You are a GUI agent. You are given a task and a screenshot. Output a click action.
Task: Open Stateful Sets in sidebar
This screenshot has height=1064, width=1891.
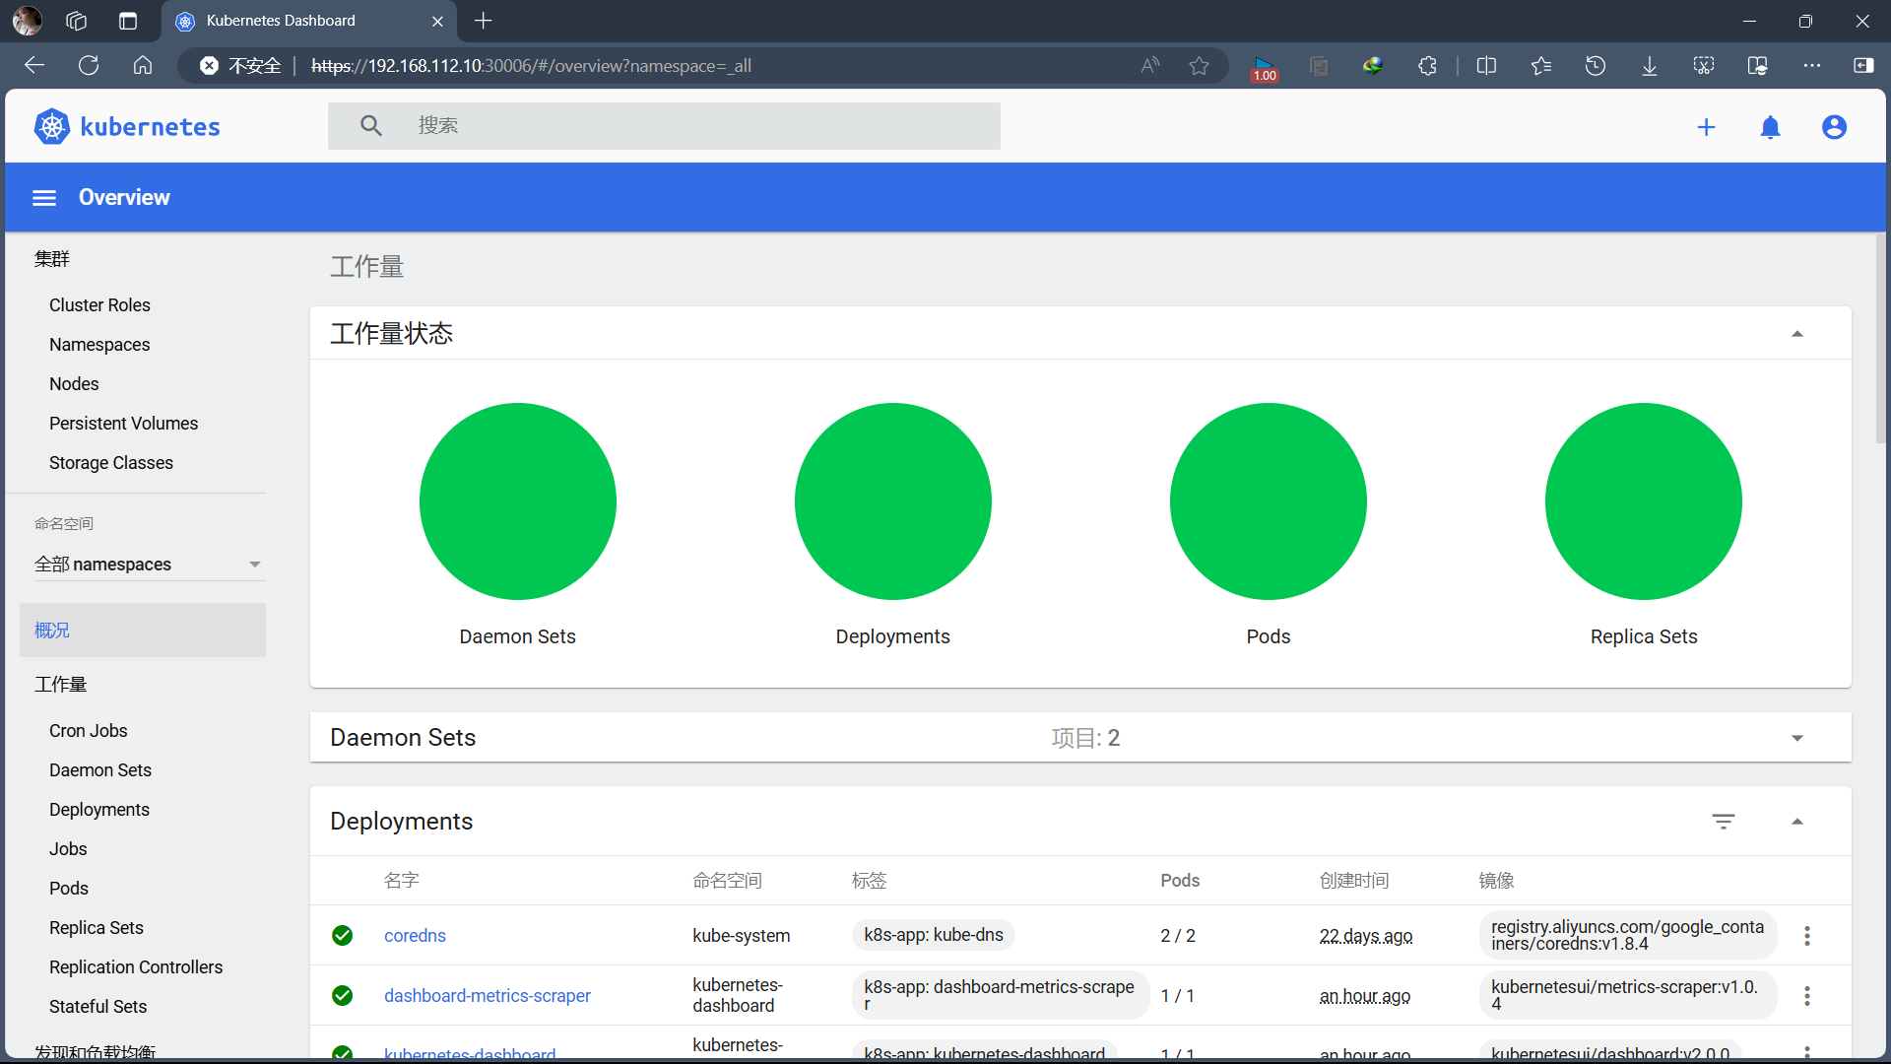98,1007
